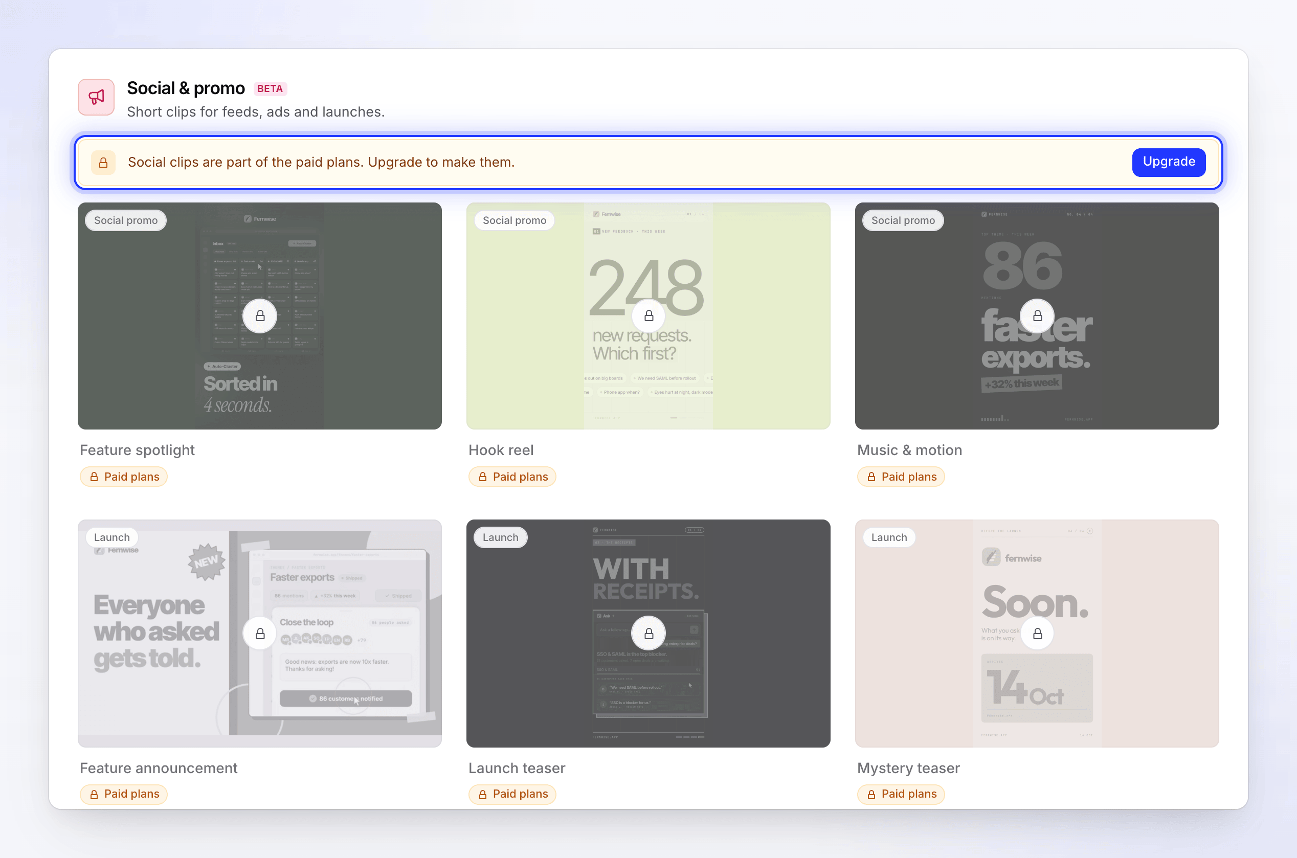Click lock icon on Feature spotlight thumbnail
The width and height of the screenshot is (1297, 858).
(x=260, y=315)
